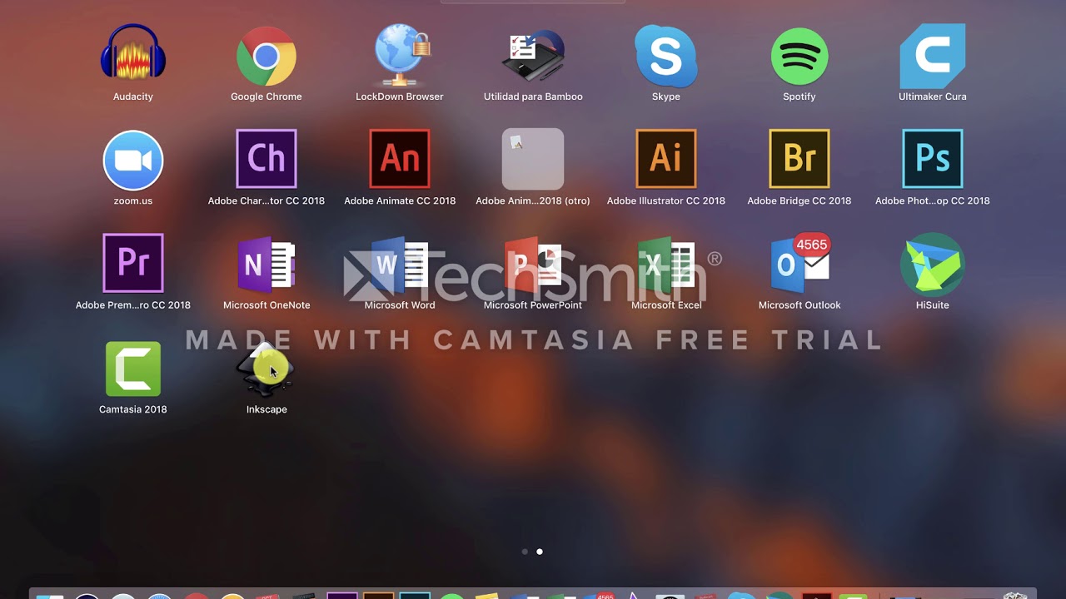Open Camtasia 2018
Viewport: 1066px width, 599px height.
[133, 369]
